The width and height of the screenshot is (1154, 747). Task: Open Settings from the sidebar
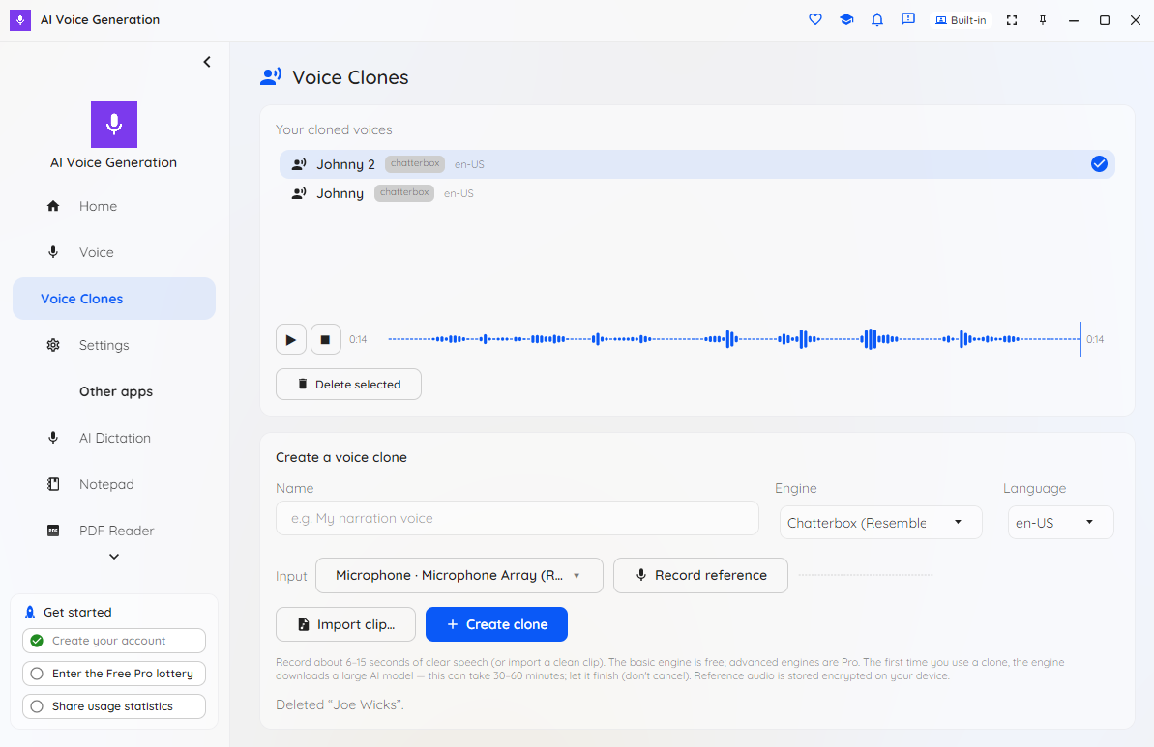coord(114,345)
